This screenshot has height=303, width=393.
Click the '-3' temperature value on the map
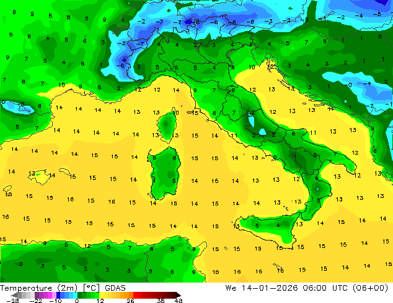(268, 21)
